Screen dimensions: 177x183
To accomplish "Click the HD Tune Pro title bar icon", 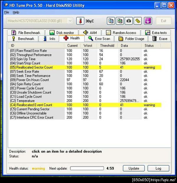I will coord(6,5).
